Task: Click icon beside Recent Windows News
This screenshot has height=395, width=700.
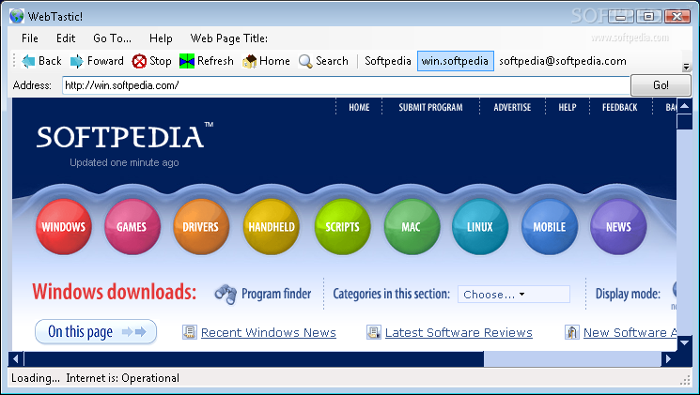Action: (x=189, y=332)
